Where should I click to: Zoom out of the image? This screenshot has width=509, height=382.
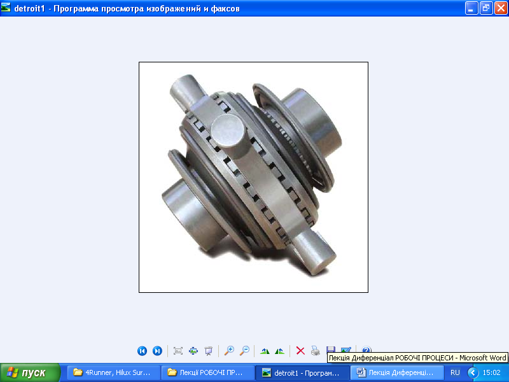pyautogui.click(x=244, y=351)
